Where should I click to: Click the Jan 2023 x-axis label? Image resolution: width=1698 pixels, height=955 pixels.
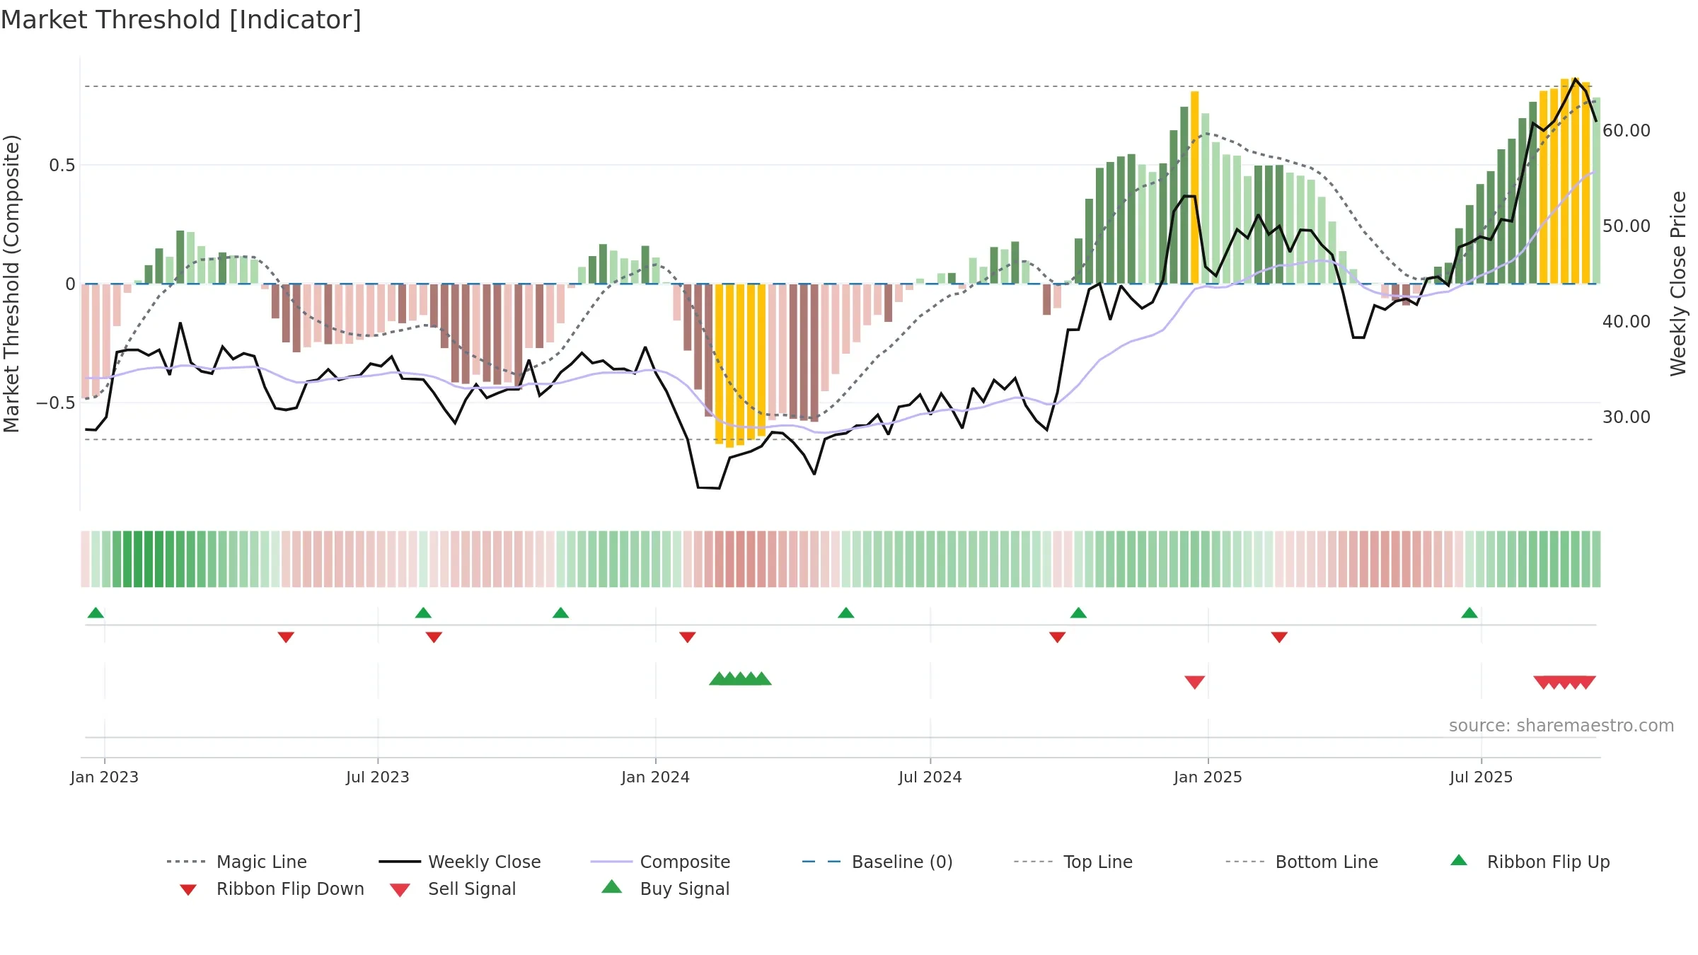[105, 777]
